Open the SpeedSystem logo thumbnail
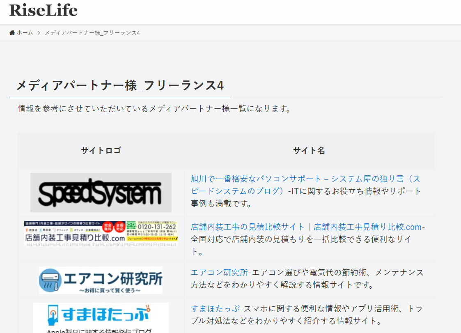 pyautogui.click(x=101, y=193)
